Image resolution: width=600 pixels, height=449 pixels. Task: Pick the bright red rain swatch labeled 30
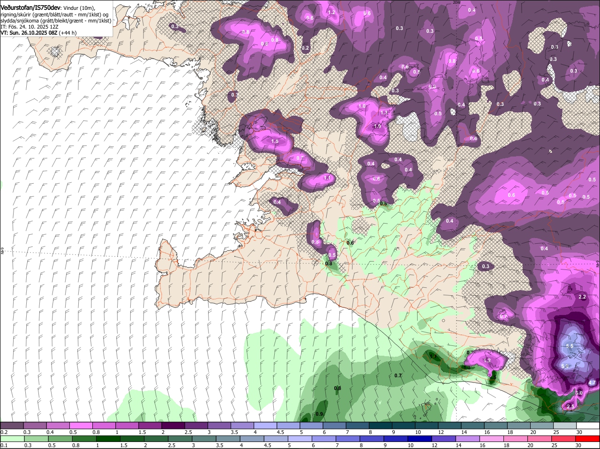click(587, 439)
